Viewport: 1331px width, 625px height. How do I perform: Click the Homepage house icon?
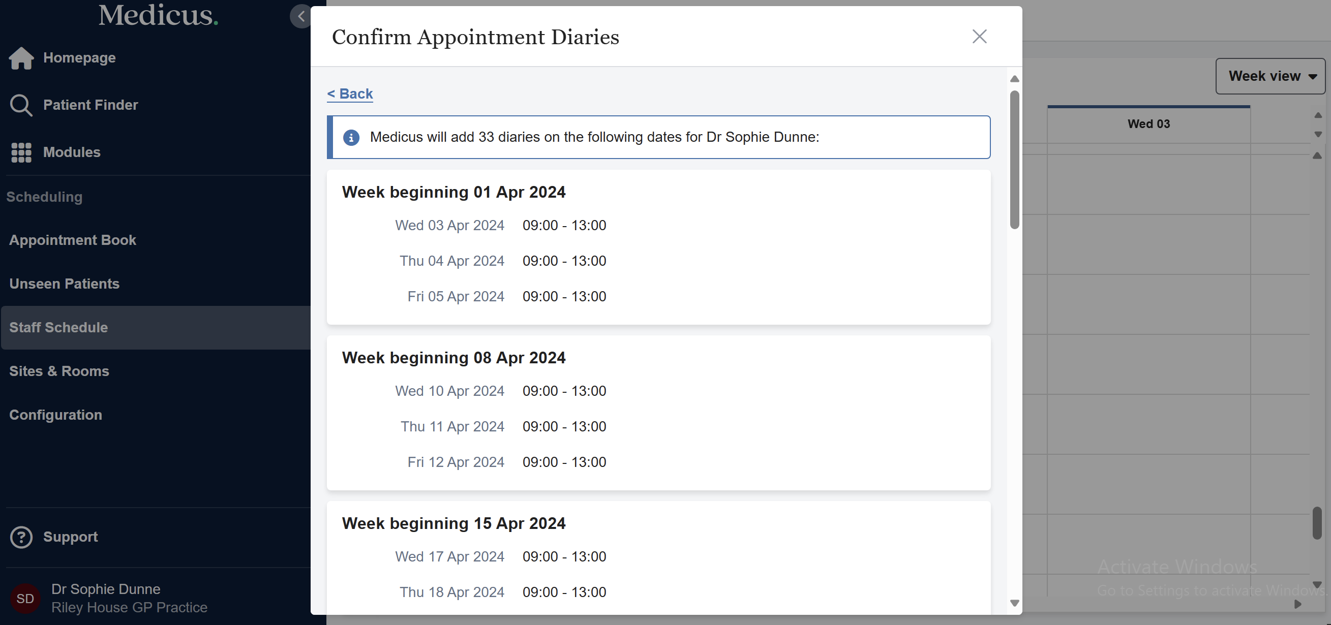click(21, 58)
